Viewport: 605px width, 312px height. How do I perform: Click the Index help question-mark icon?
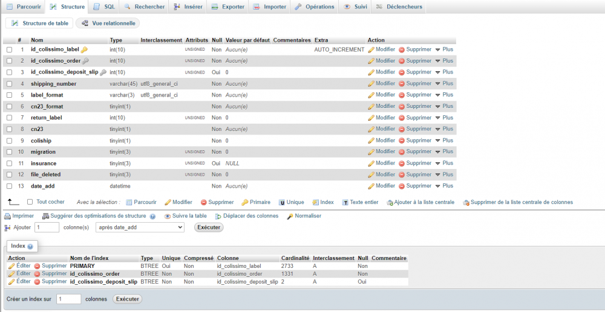(x=30, y=246)
